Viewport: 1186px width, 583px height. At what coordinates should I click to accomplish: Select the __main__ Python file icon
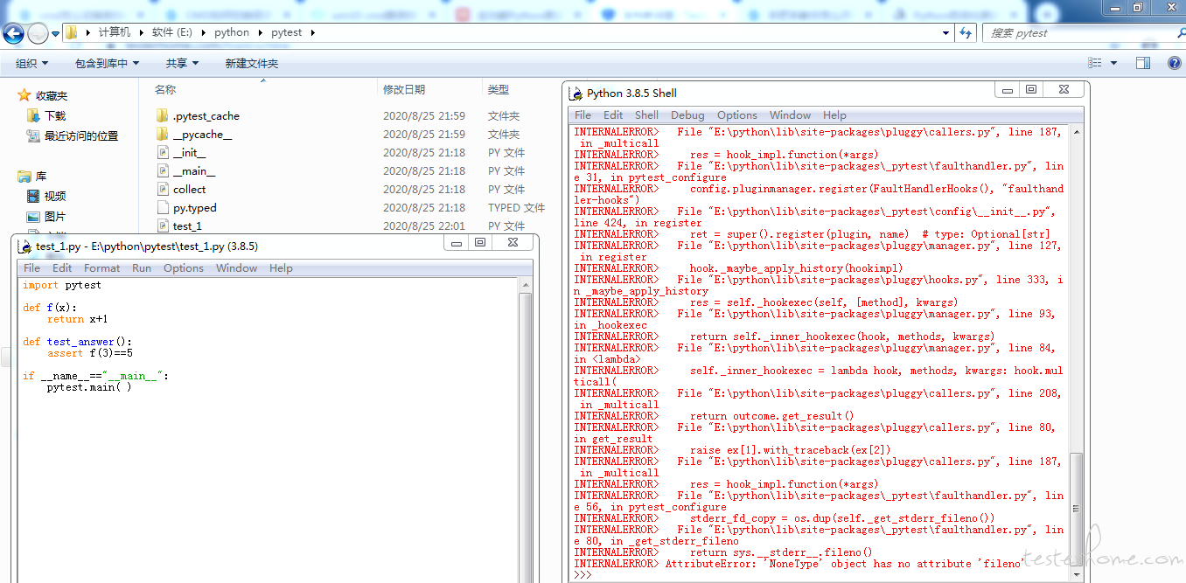163,170
